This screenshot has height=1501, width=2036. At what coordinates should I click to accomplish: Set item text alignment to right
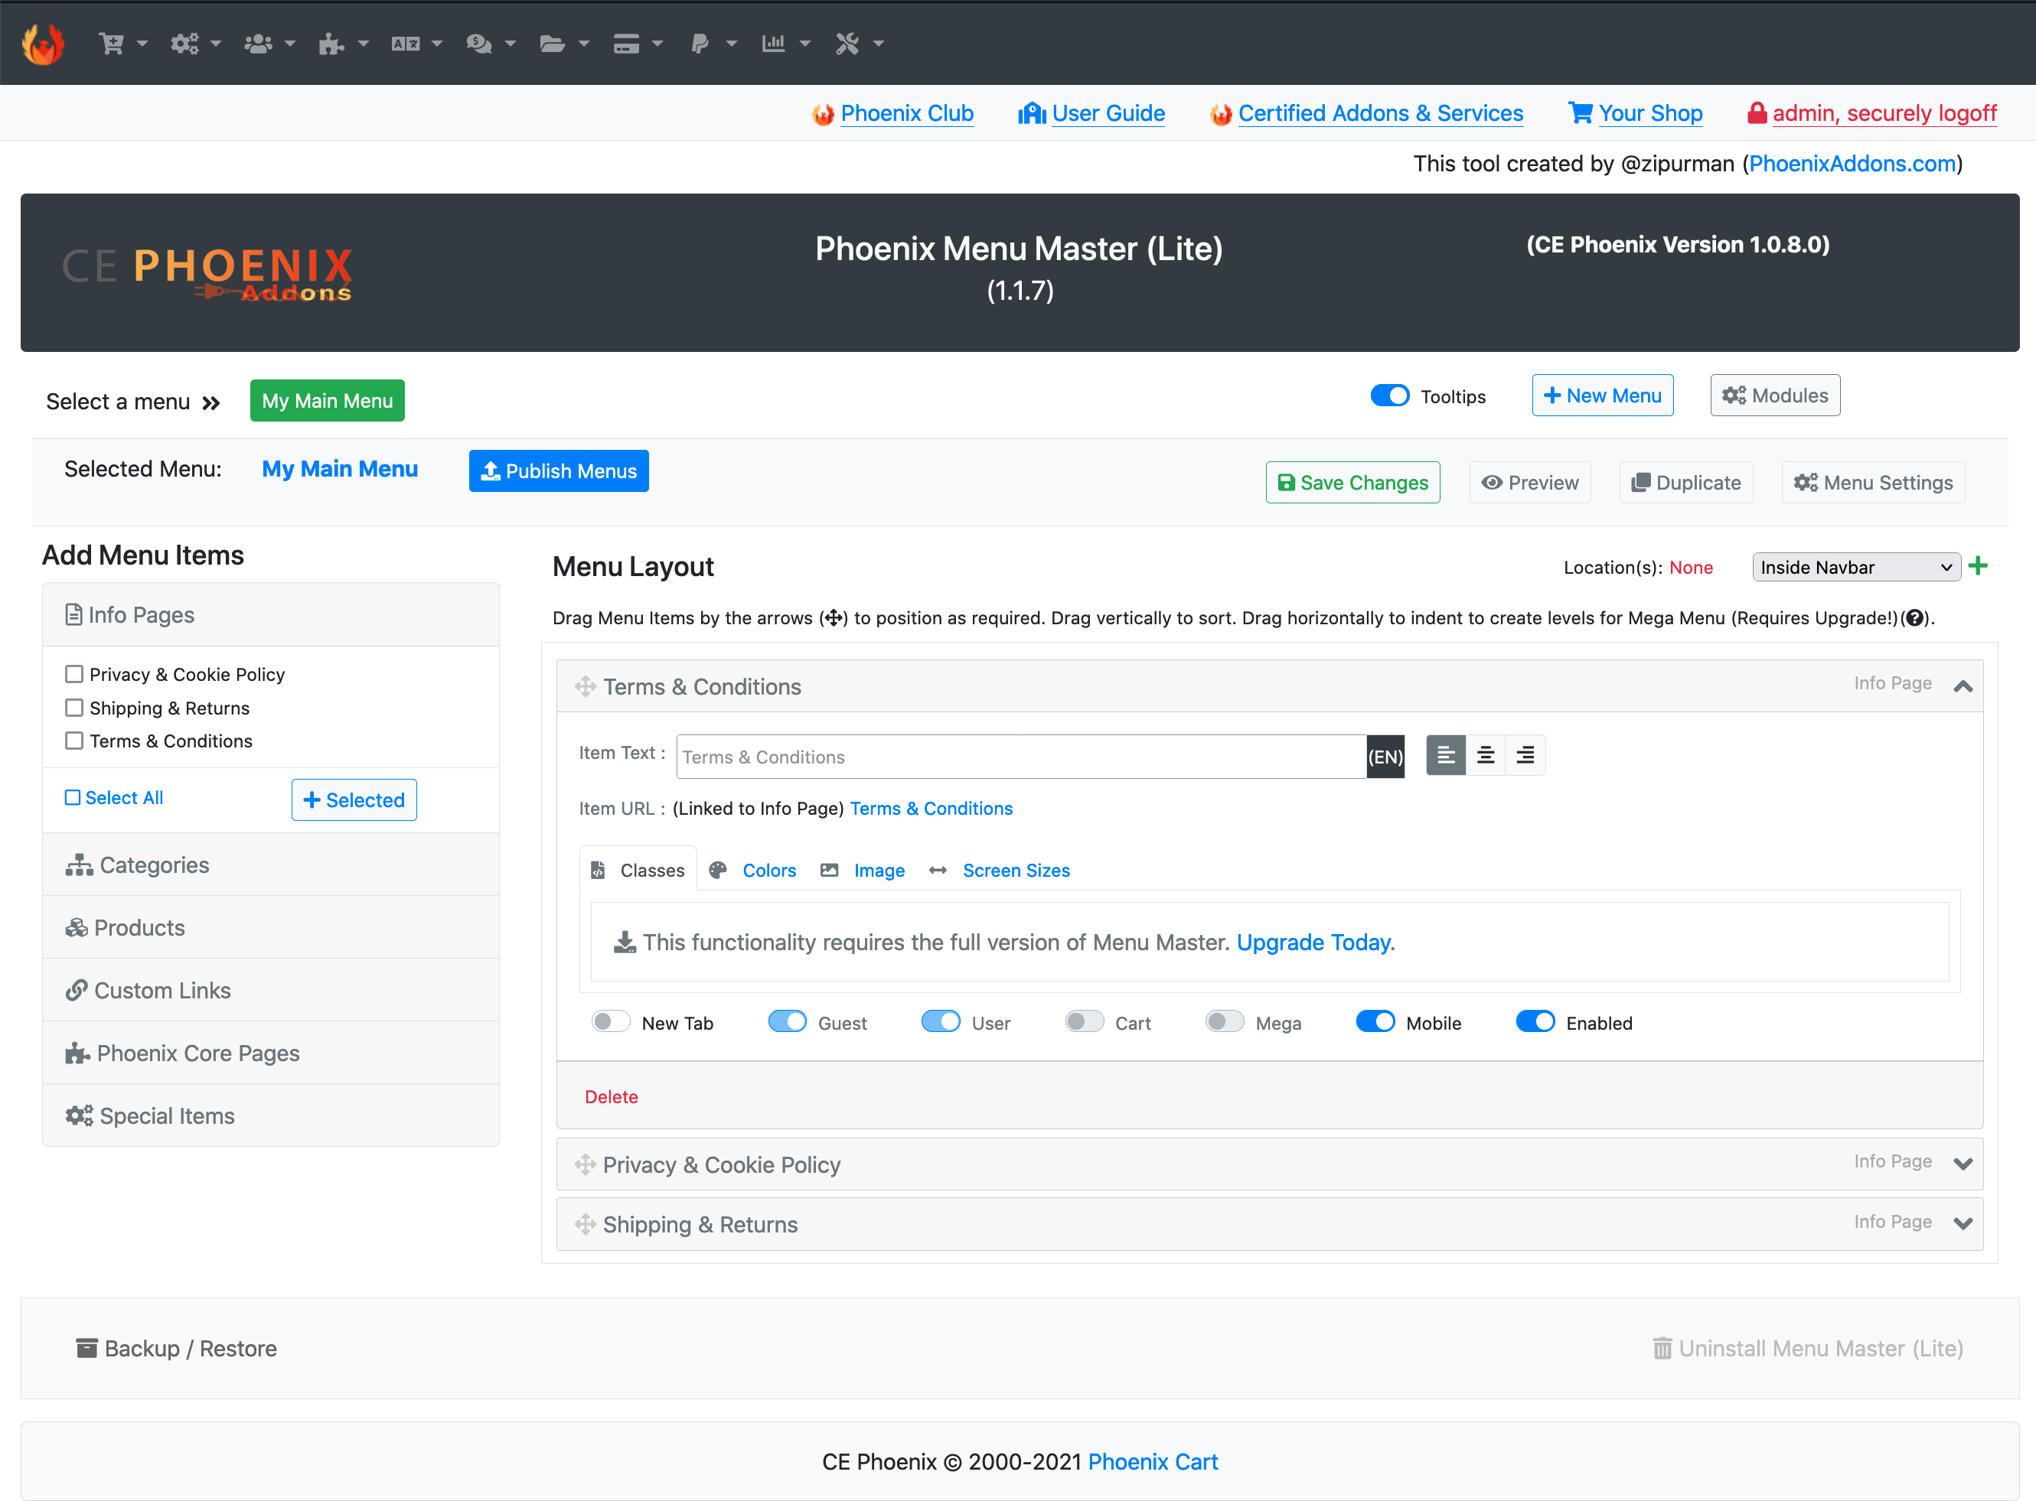(x=1525, y=755)
